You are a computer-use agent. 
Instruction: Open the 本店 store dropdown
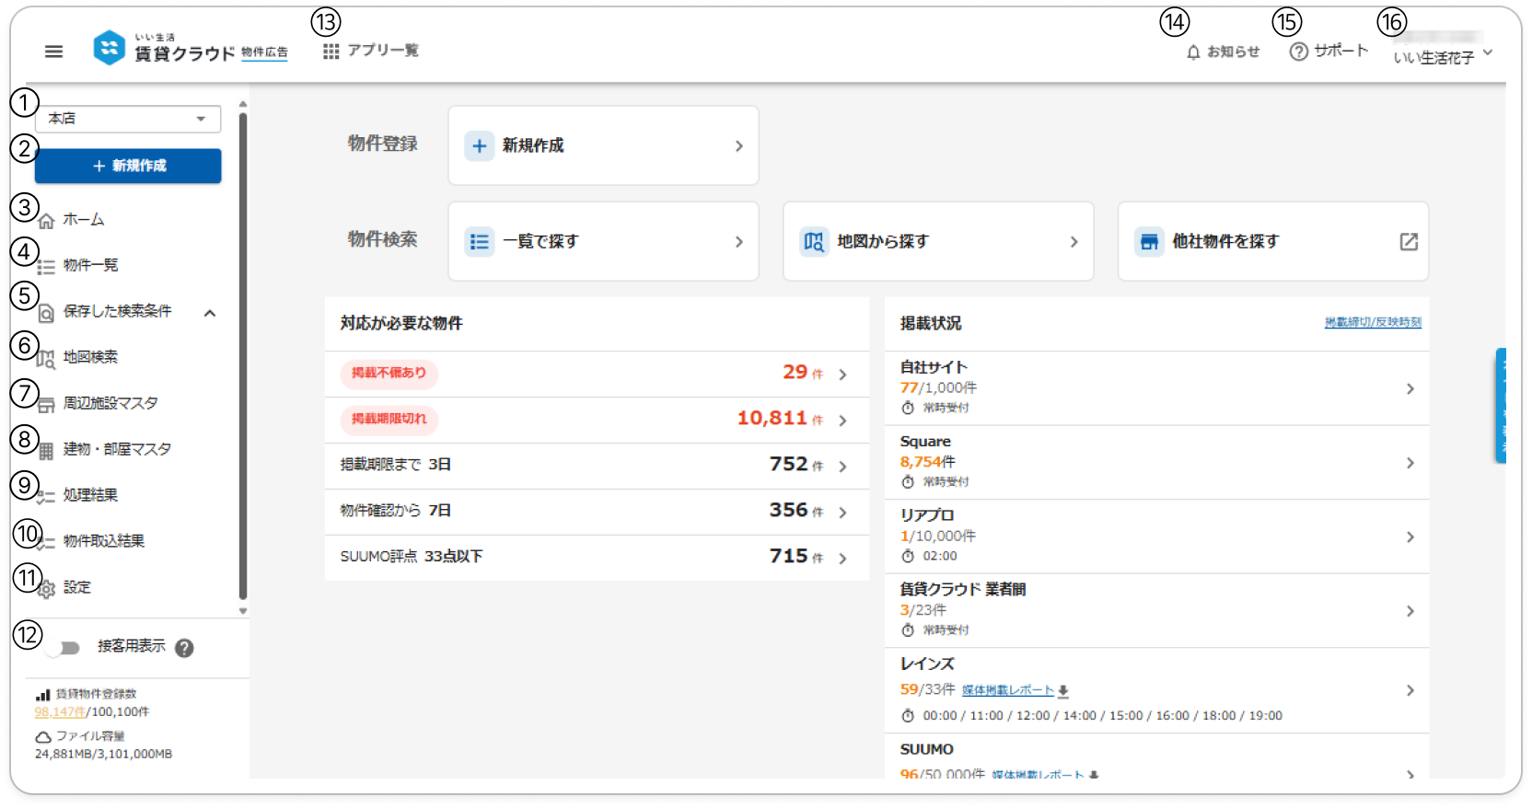click(x=128, y=119)
